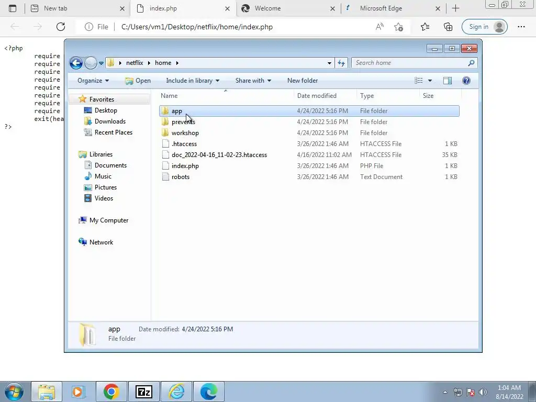Open 7-Zip from the taskbar
This screenshot has height=402, width=536.
[144, 392]
